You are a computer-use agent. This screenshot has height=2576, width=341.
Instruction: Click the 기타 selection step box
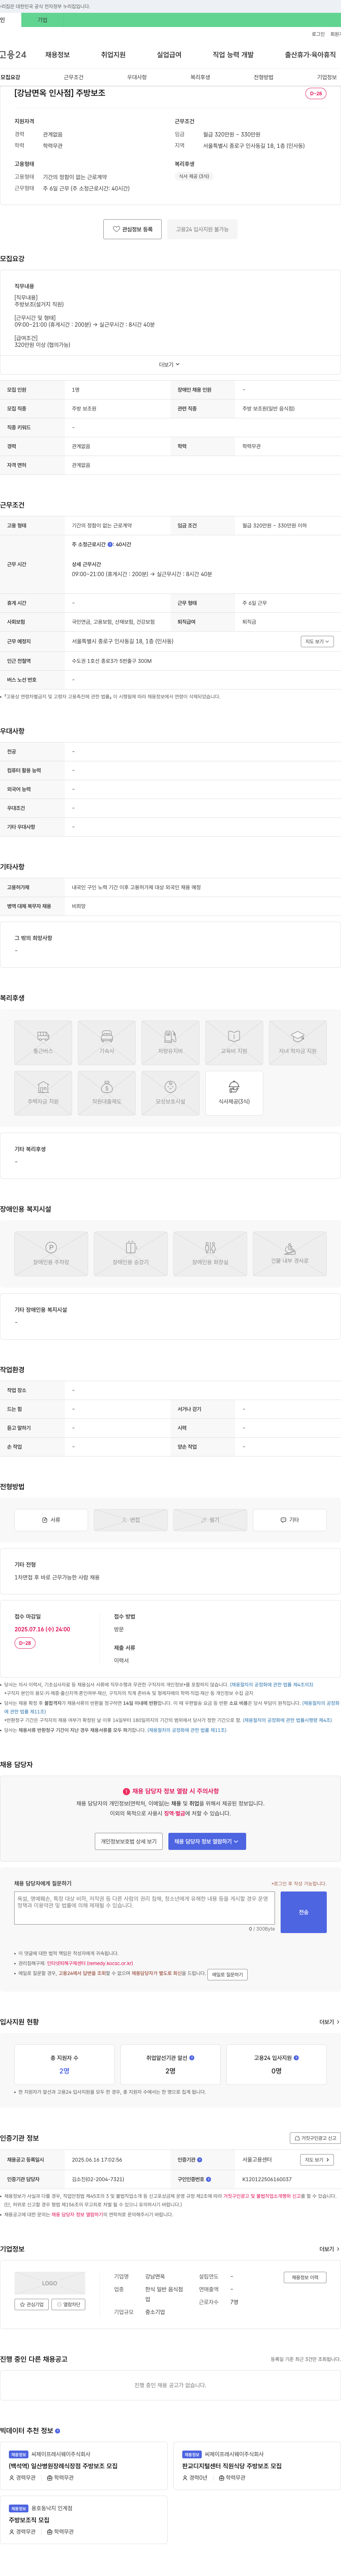click(290, 1520)
